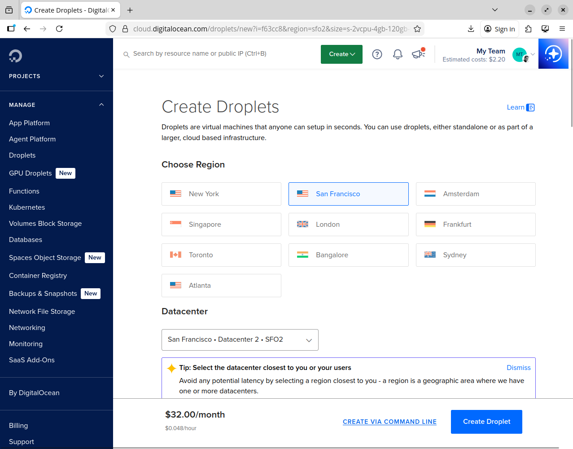Image resolution: width=573 pixels, height=449 pixels.
Task: Open the notifications bell
Action: (398, 54)
